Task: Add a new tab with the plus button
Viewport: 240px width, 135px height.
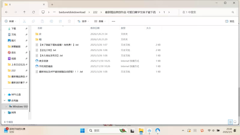Action: [52, 4]
